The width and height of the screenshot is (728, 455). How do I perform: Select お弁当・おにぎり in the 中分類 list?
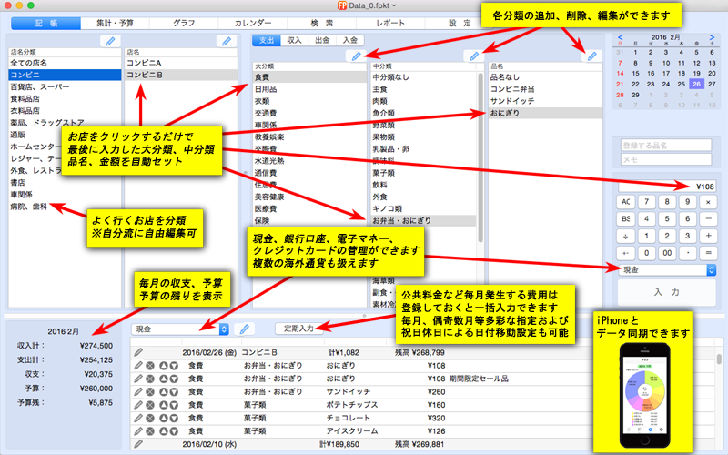(423, 220)
